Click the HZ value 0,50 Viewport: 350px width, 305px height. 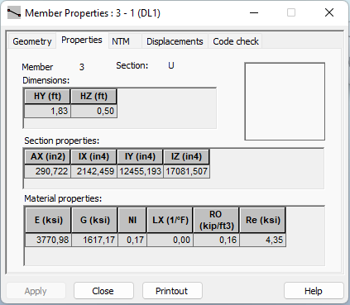(93, 111)
